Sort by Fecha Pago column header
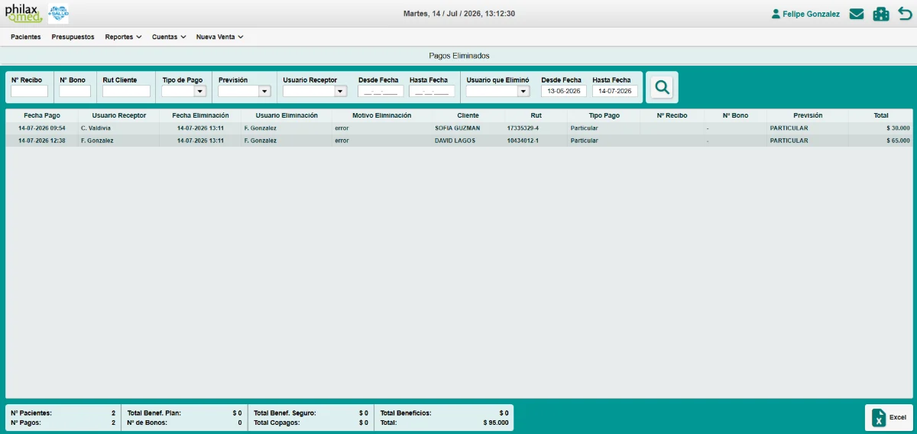917x434 pixels. (x=41, y=115)
